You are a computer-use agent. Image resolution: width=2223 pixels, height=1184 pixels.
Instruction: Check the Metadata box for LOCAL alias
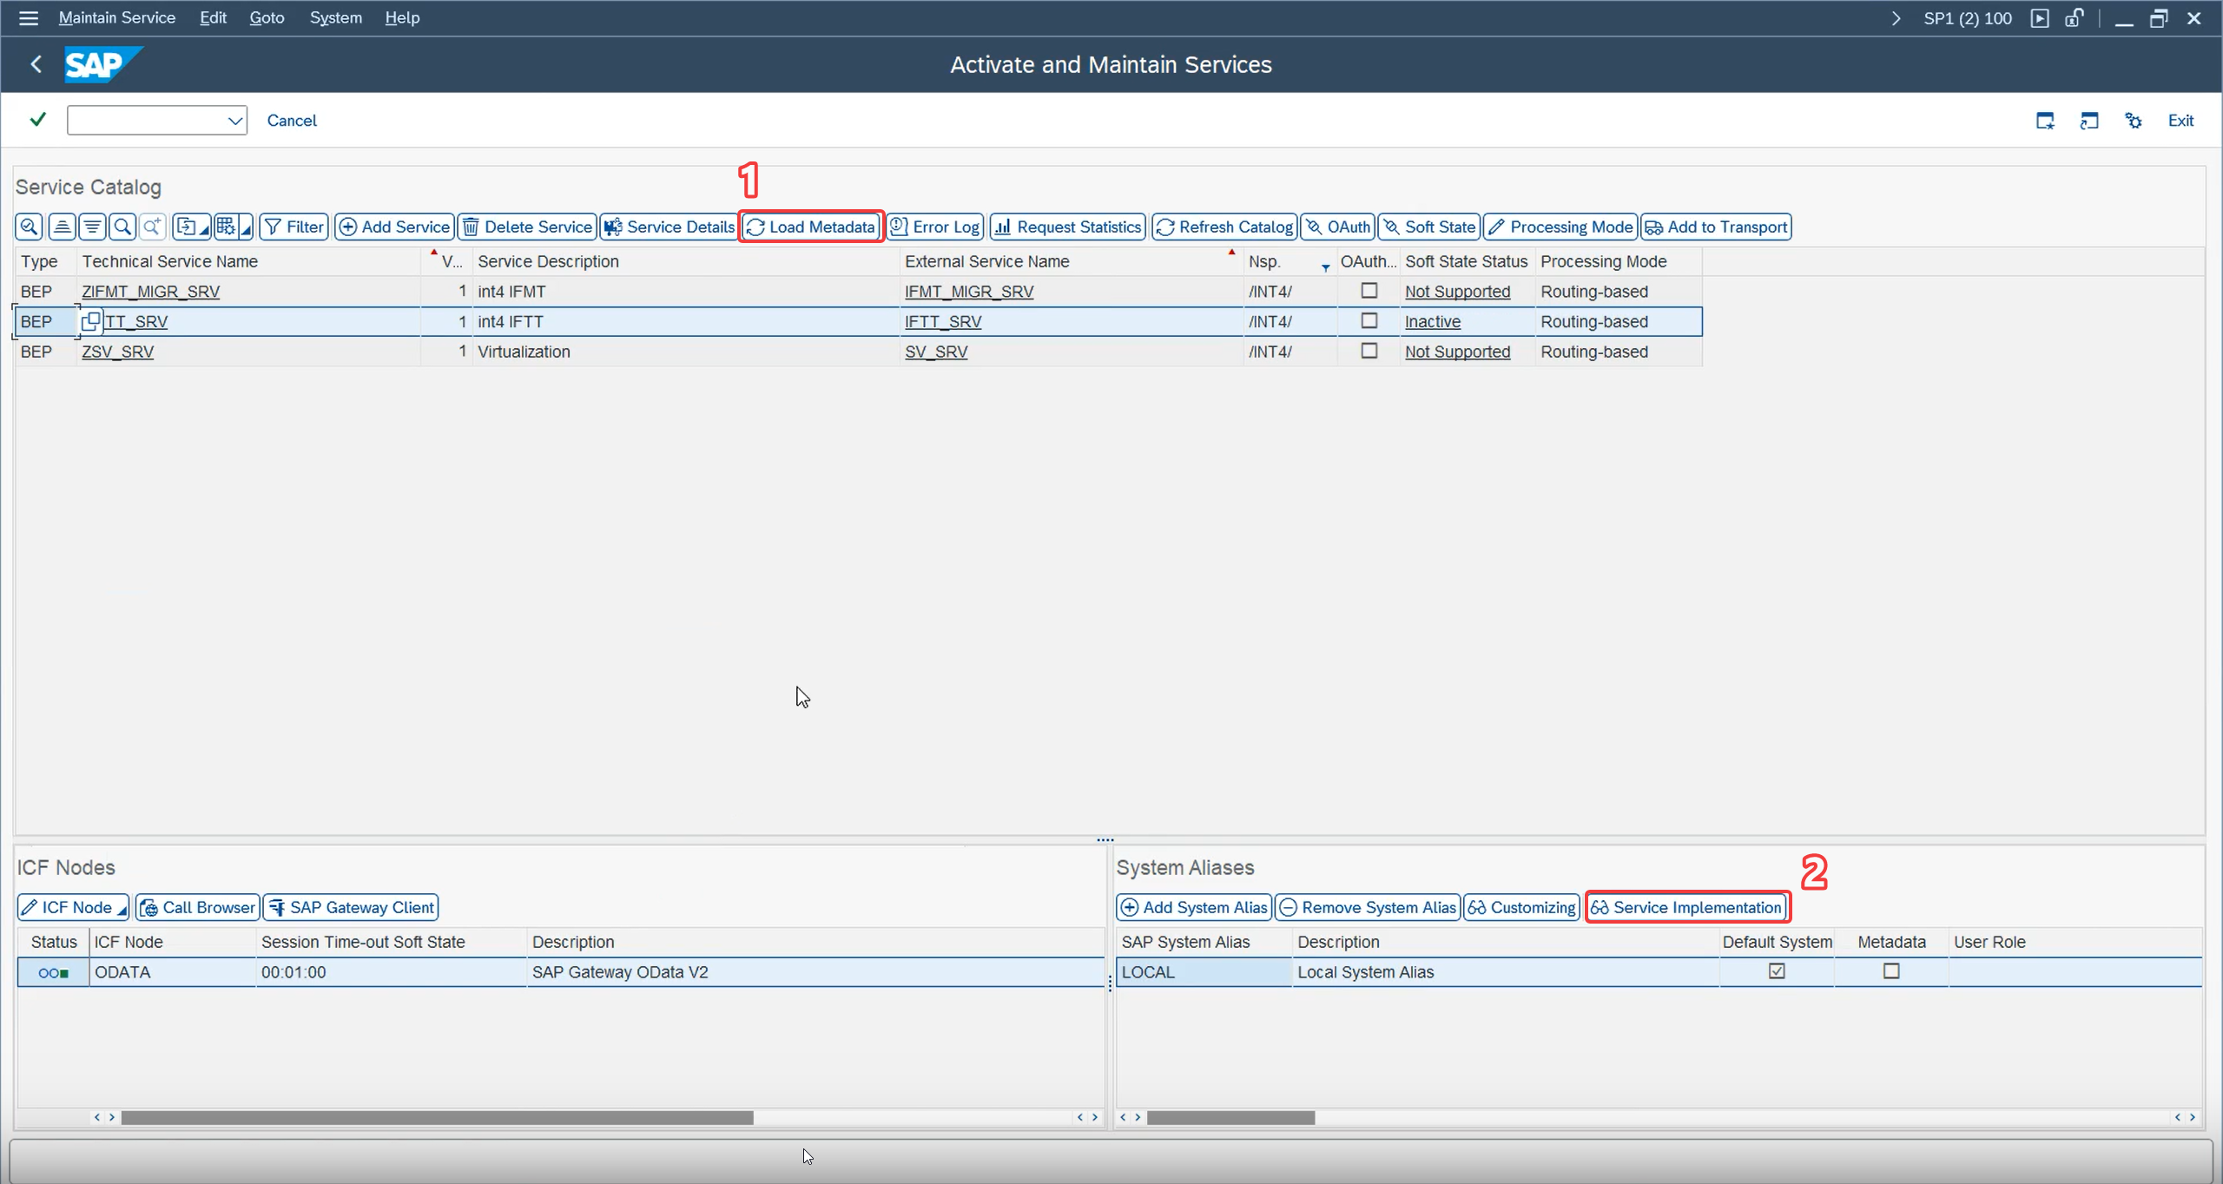(1891, 971)
